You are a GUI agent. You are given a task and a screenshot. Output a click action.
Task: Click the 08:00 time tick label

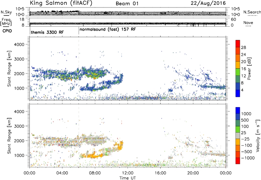[x=95, y=173]
